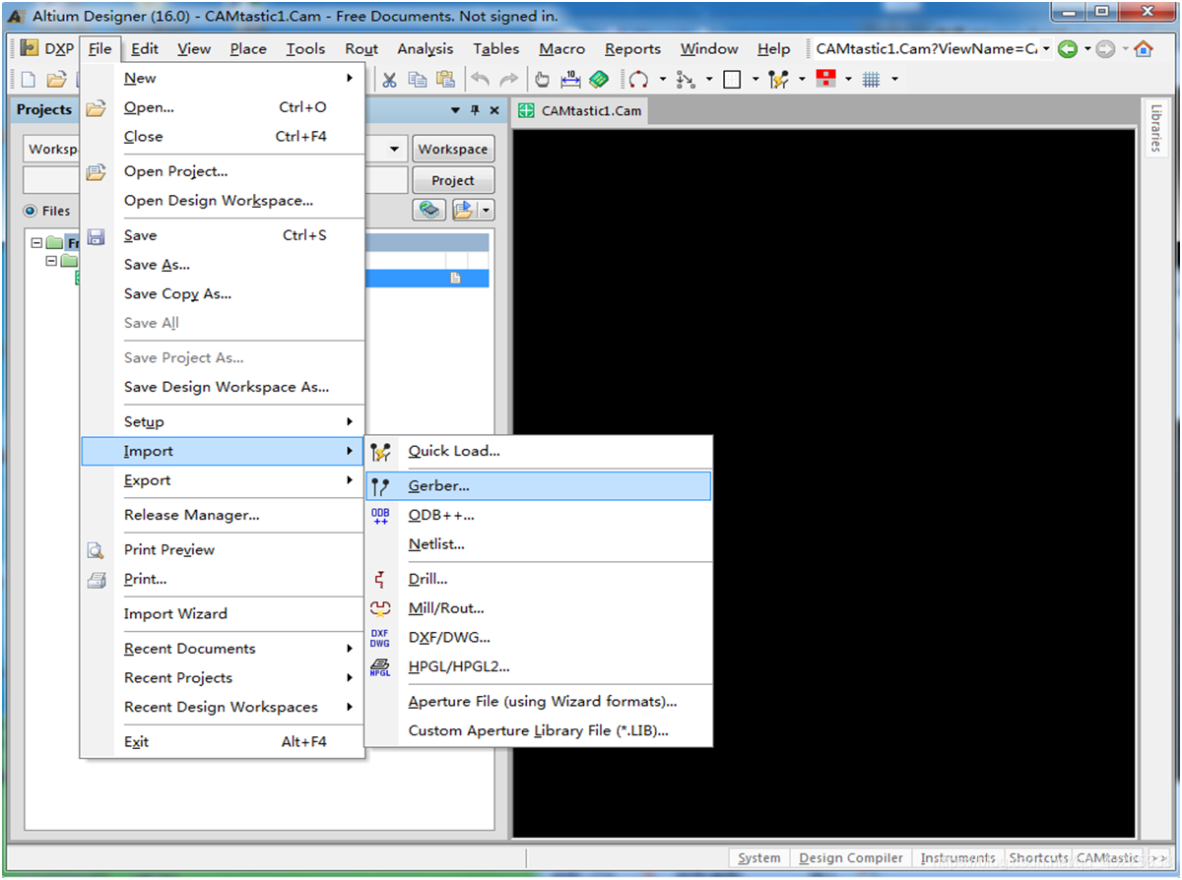
Task: Click the Copy icon in toolbar
Action: pyautogui.click(x=418, y=80)
